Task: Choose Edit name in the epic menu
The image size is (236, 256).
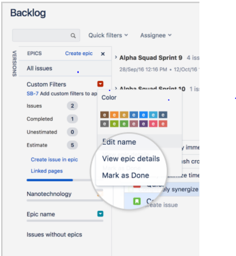Action: (x=119, y=142)
